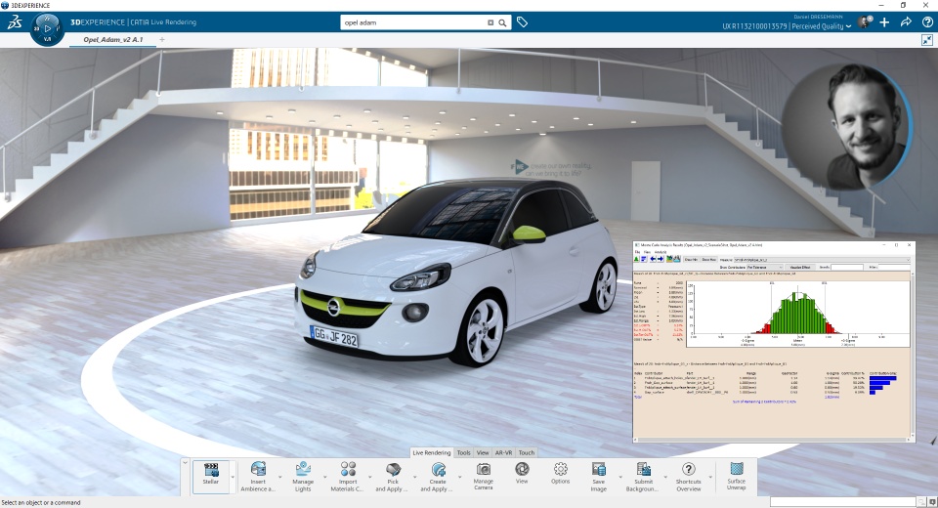Collapse the action bar chevron
Screen dimensions: 938x508
click(x=185, y=462)
